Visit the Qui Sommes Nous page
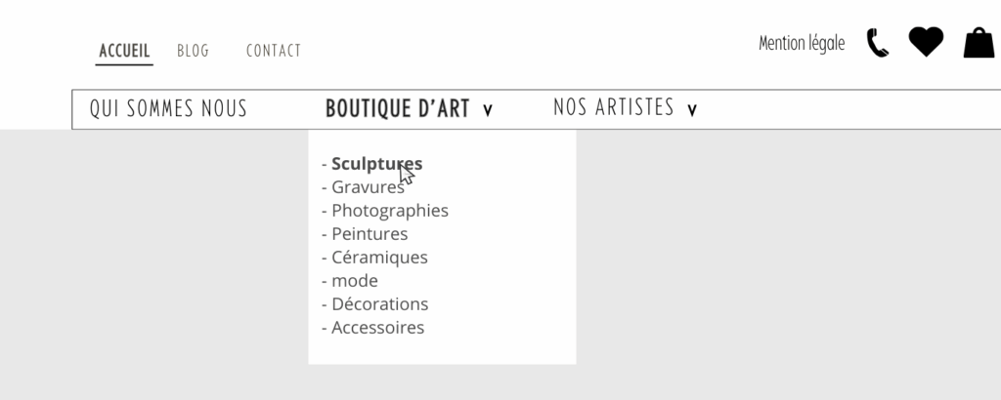Image resolution: width=1001 pixels, height=400 pixels. click(168, 109)
